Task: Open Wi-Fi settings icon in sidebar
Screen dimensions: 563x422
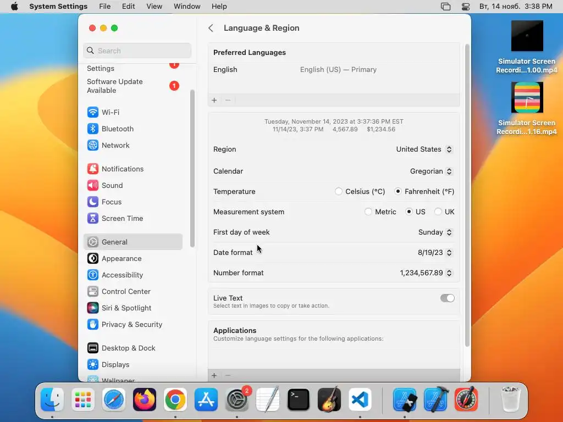Action: pos(92,112)
